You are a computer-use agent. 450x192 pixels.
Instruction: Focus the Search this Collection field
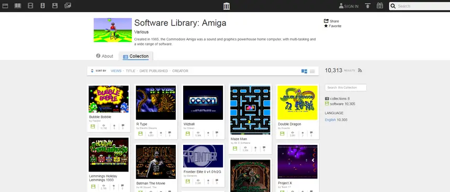(x=345, y=87)
